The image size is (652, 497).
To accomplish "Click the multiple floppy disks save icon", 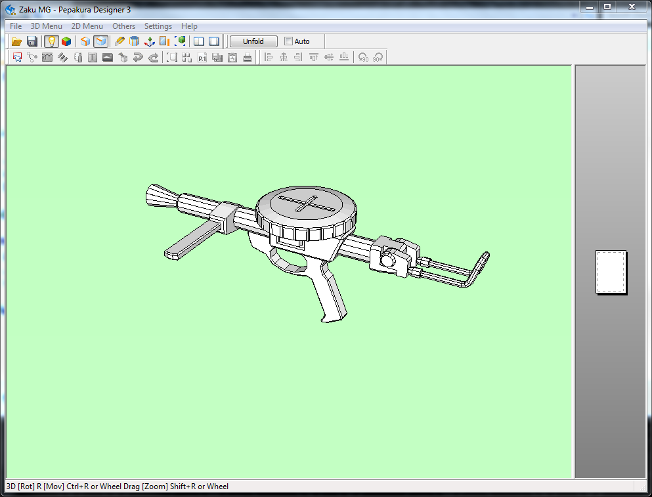I will click(x=217, y=57).
